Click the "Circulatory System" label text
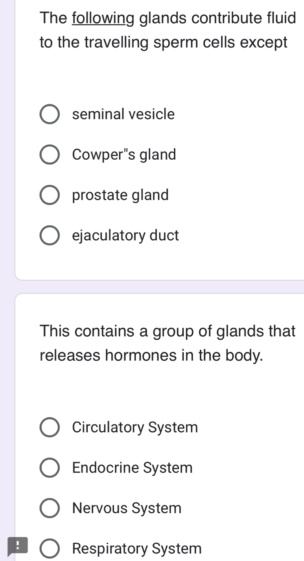 pos(135,427)
